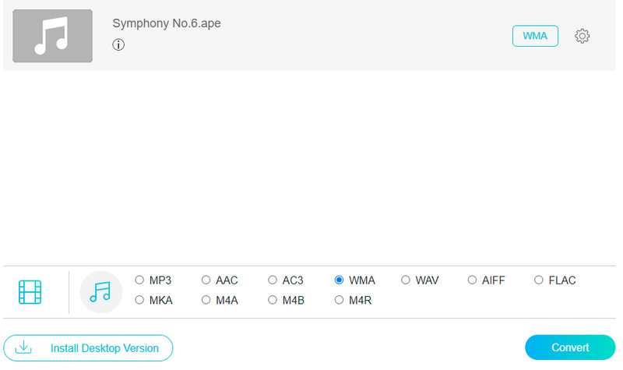The height and width of the screenshot is (370, 623).
Task: Click the music file thumbnail
Action: pos(52,36)
